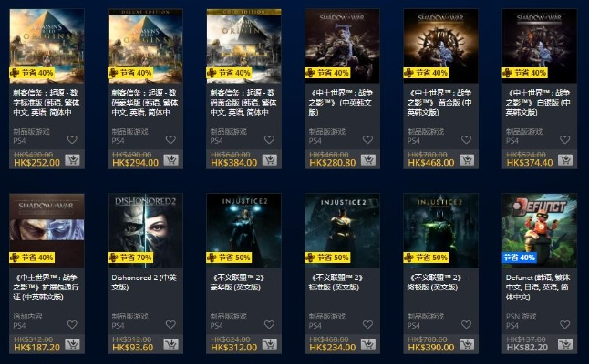Add HK$390.00 Injustice 2 edition to cart
This screenshot has width=589, height=364.
click(467, 345)
